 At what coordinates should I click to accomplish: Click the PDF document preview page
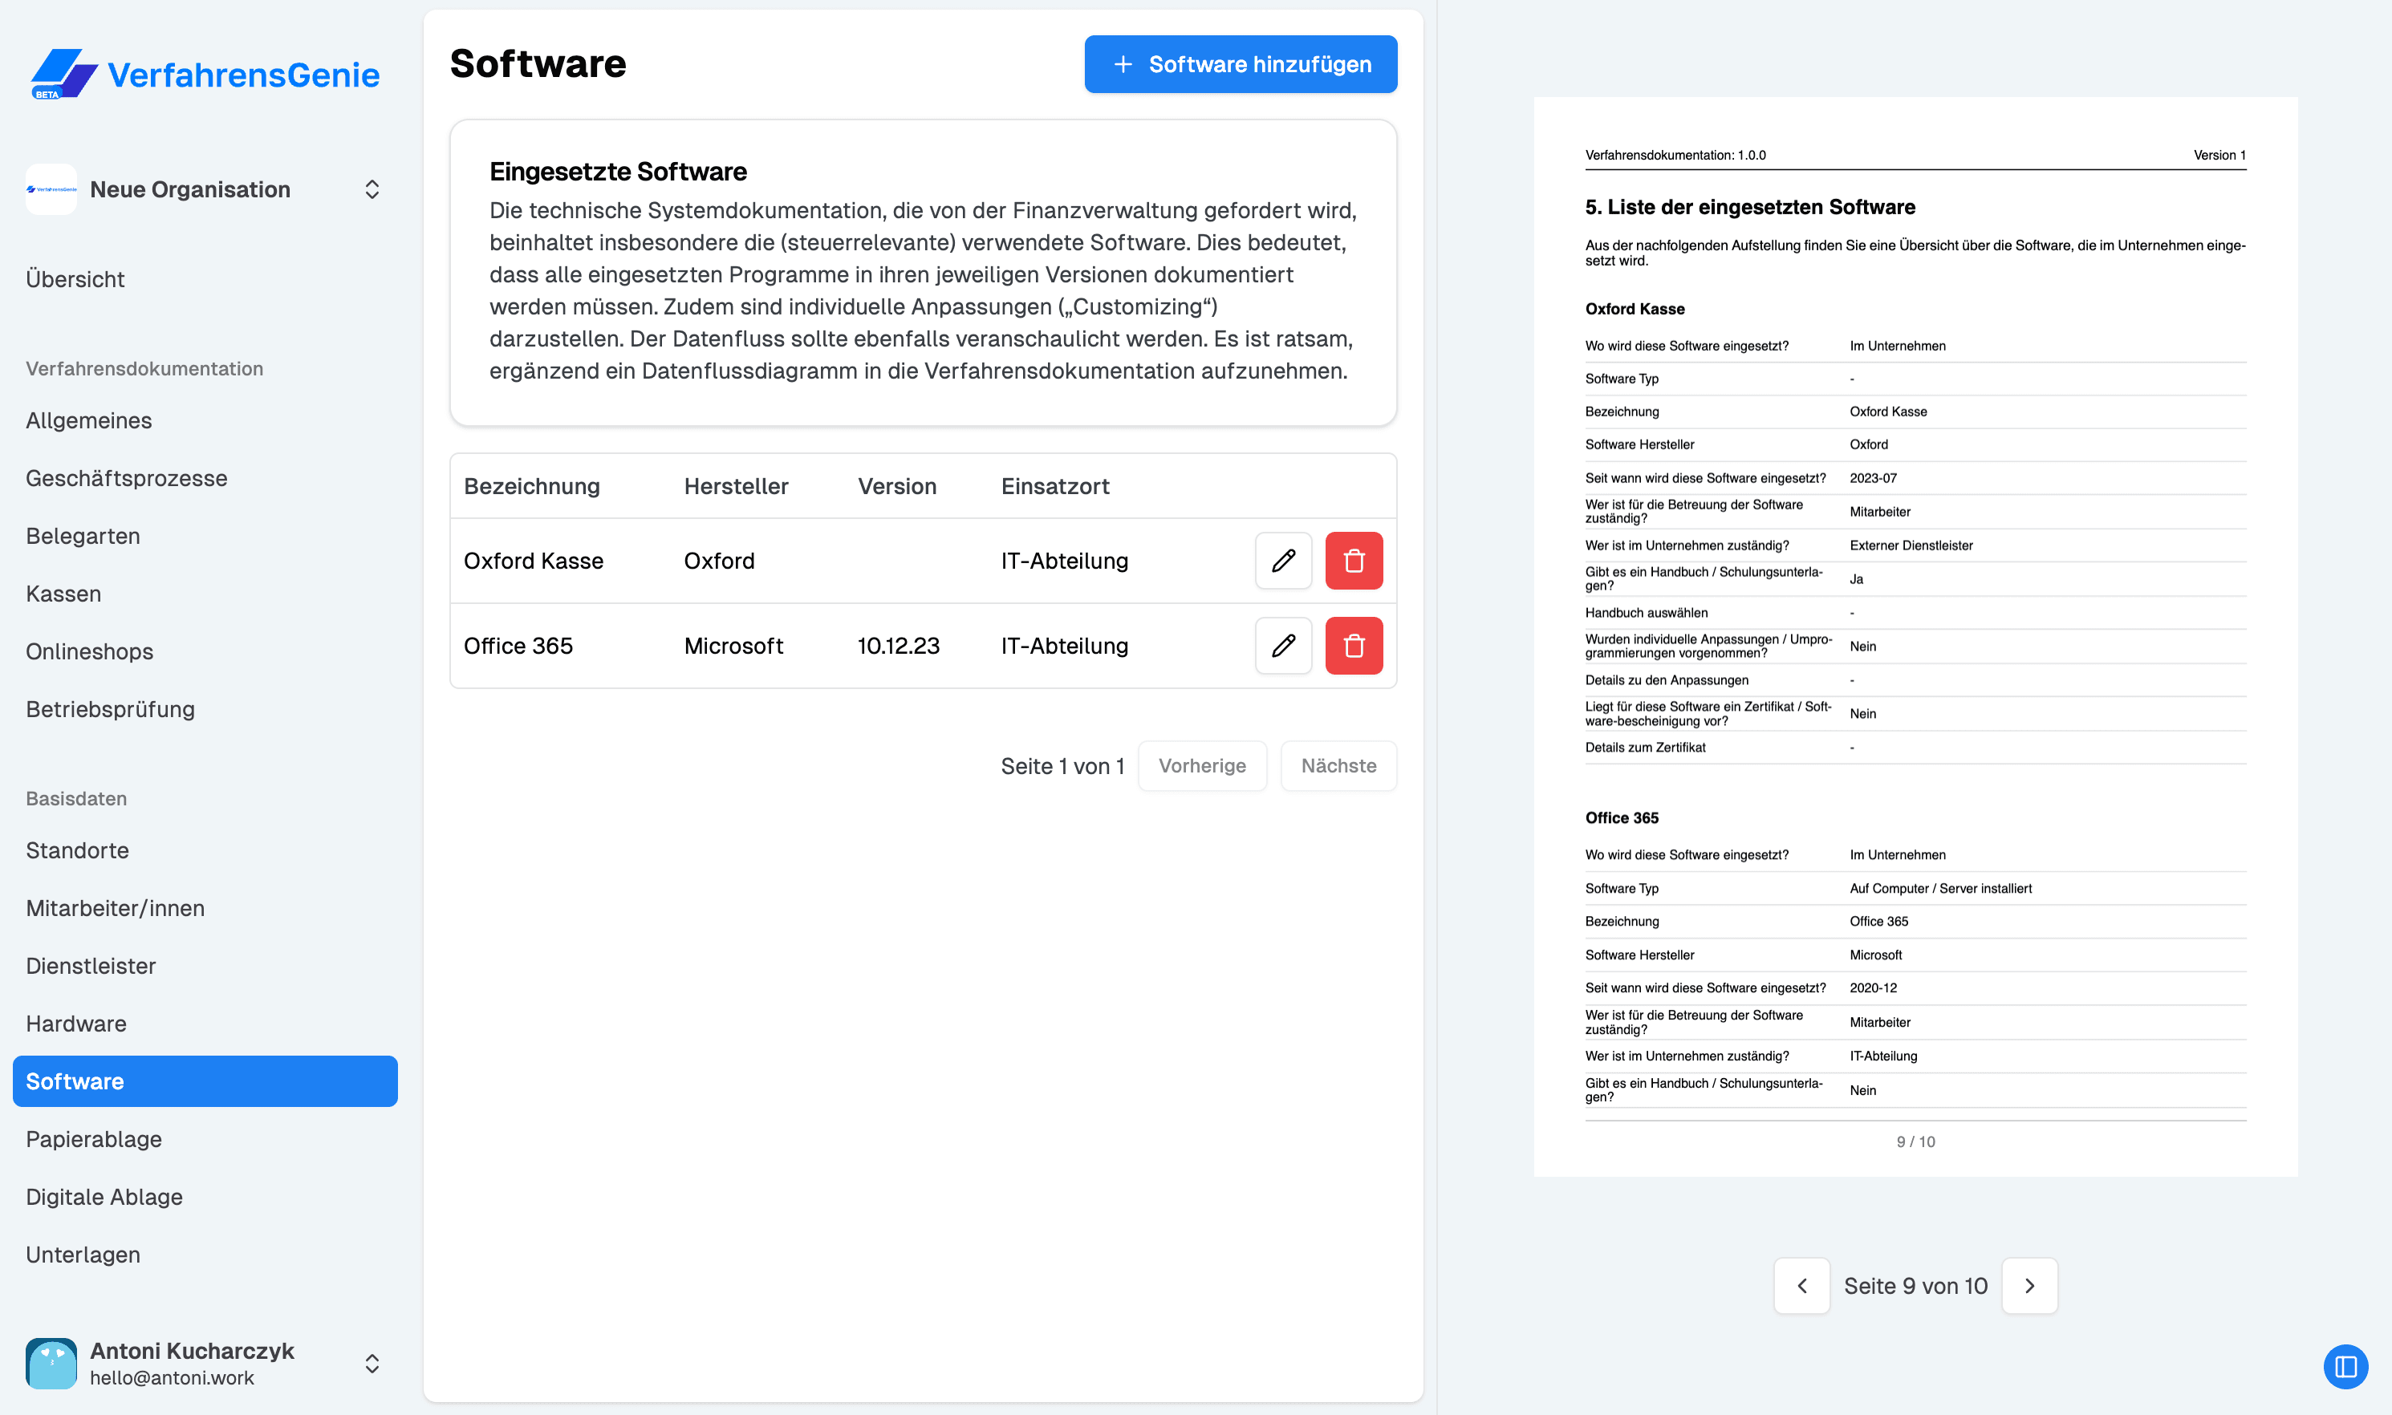tap(1915, 636)
